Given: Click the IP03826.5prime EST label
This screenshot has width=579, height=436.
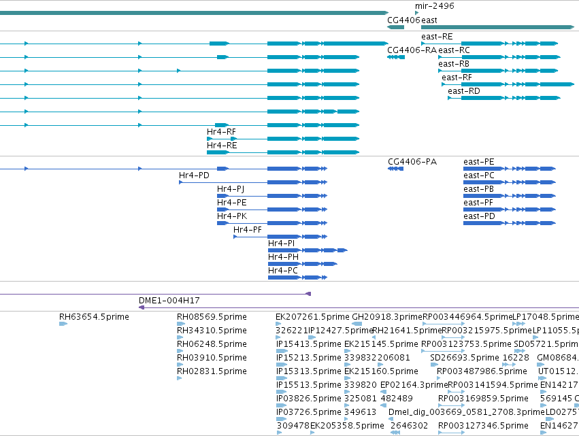Looking at the screenshot, I should [x=309, y=399].
